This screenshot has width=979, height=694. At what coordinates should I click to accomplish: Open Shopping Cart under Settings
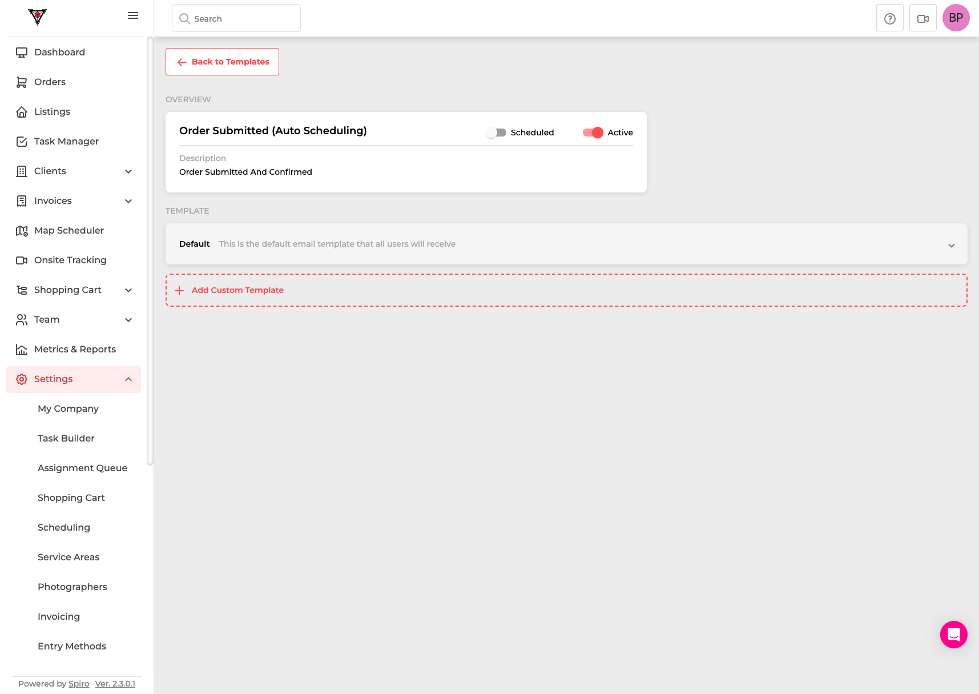click(x=71, y=498)
